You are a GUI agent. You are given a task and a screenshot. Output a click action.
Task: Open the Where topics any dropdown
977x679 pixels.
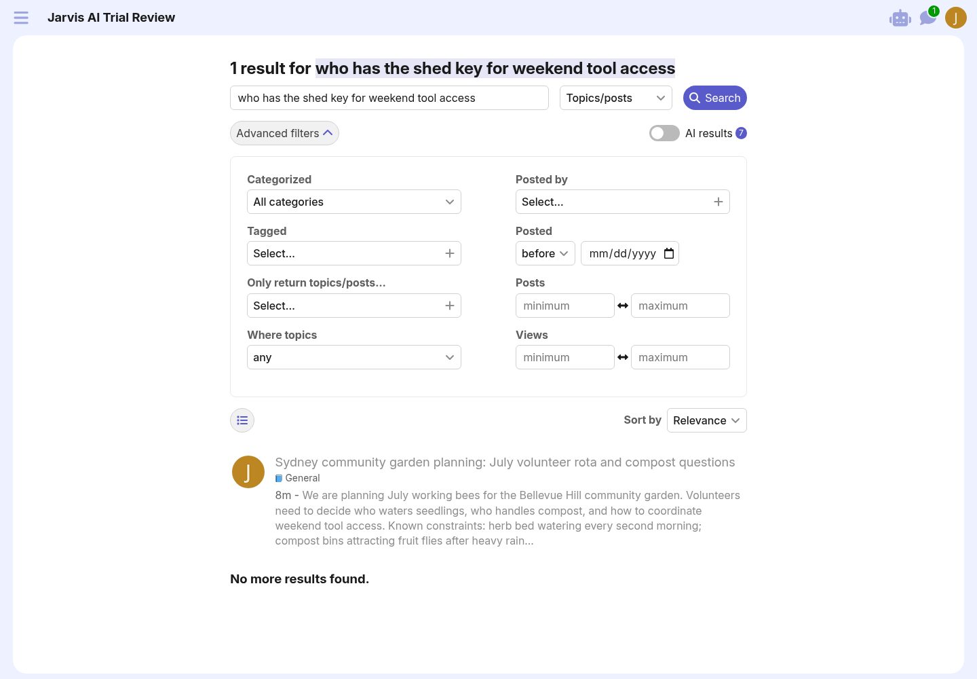pyautogui.click(x=354, y=357)
